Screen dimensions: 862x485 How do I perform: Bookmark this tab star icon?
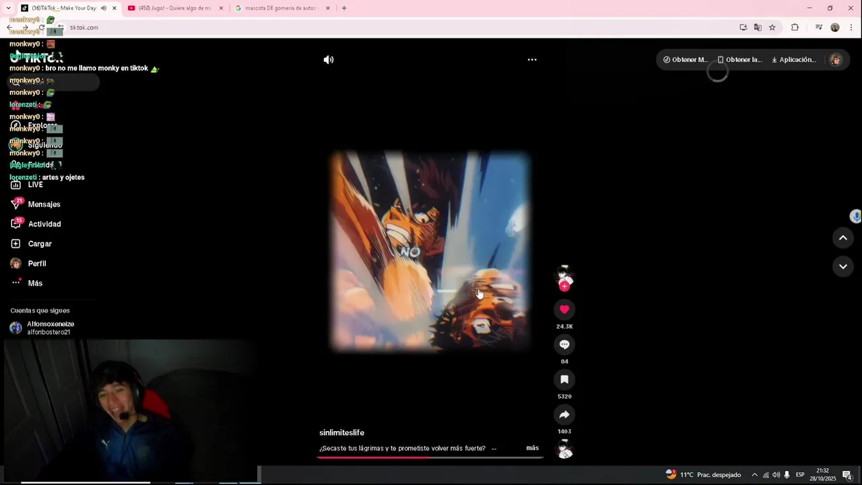click(772, 28)
